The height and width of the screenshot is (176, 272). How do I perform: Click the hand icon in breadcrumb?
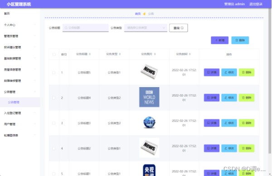click(x=144, y=14)
